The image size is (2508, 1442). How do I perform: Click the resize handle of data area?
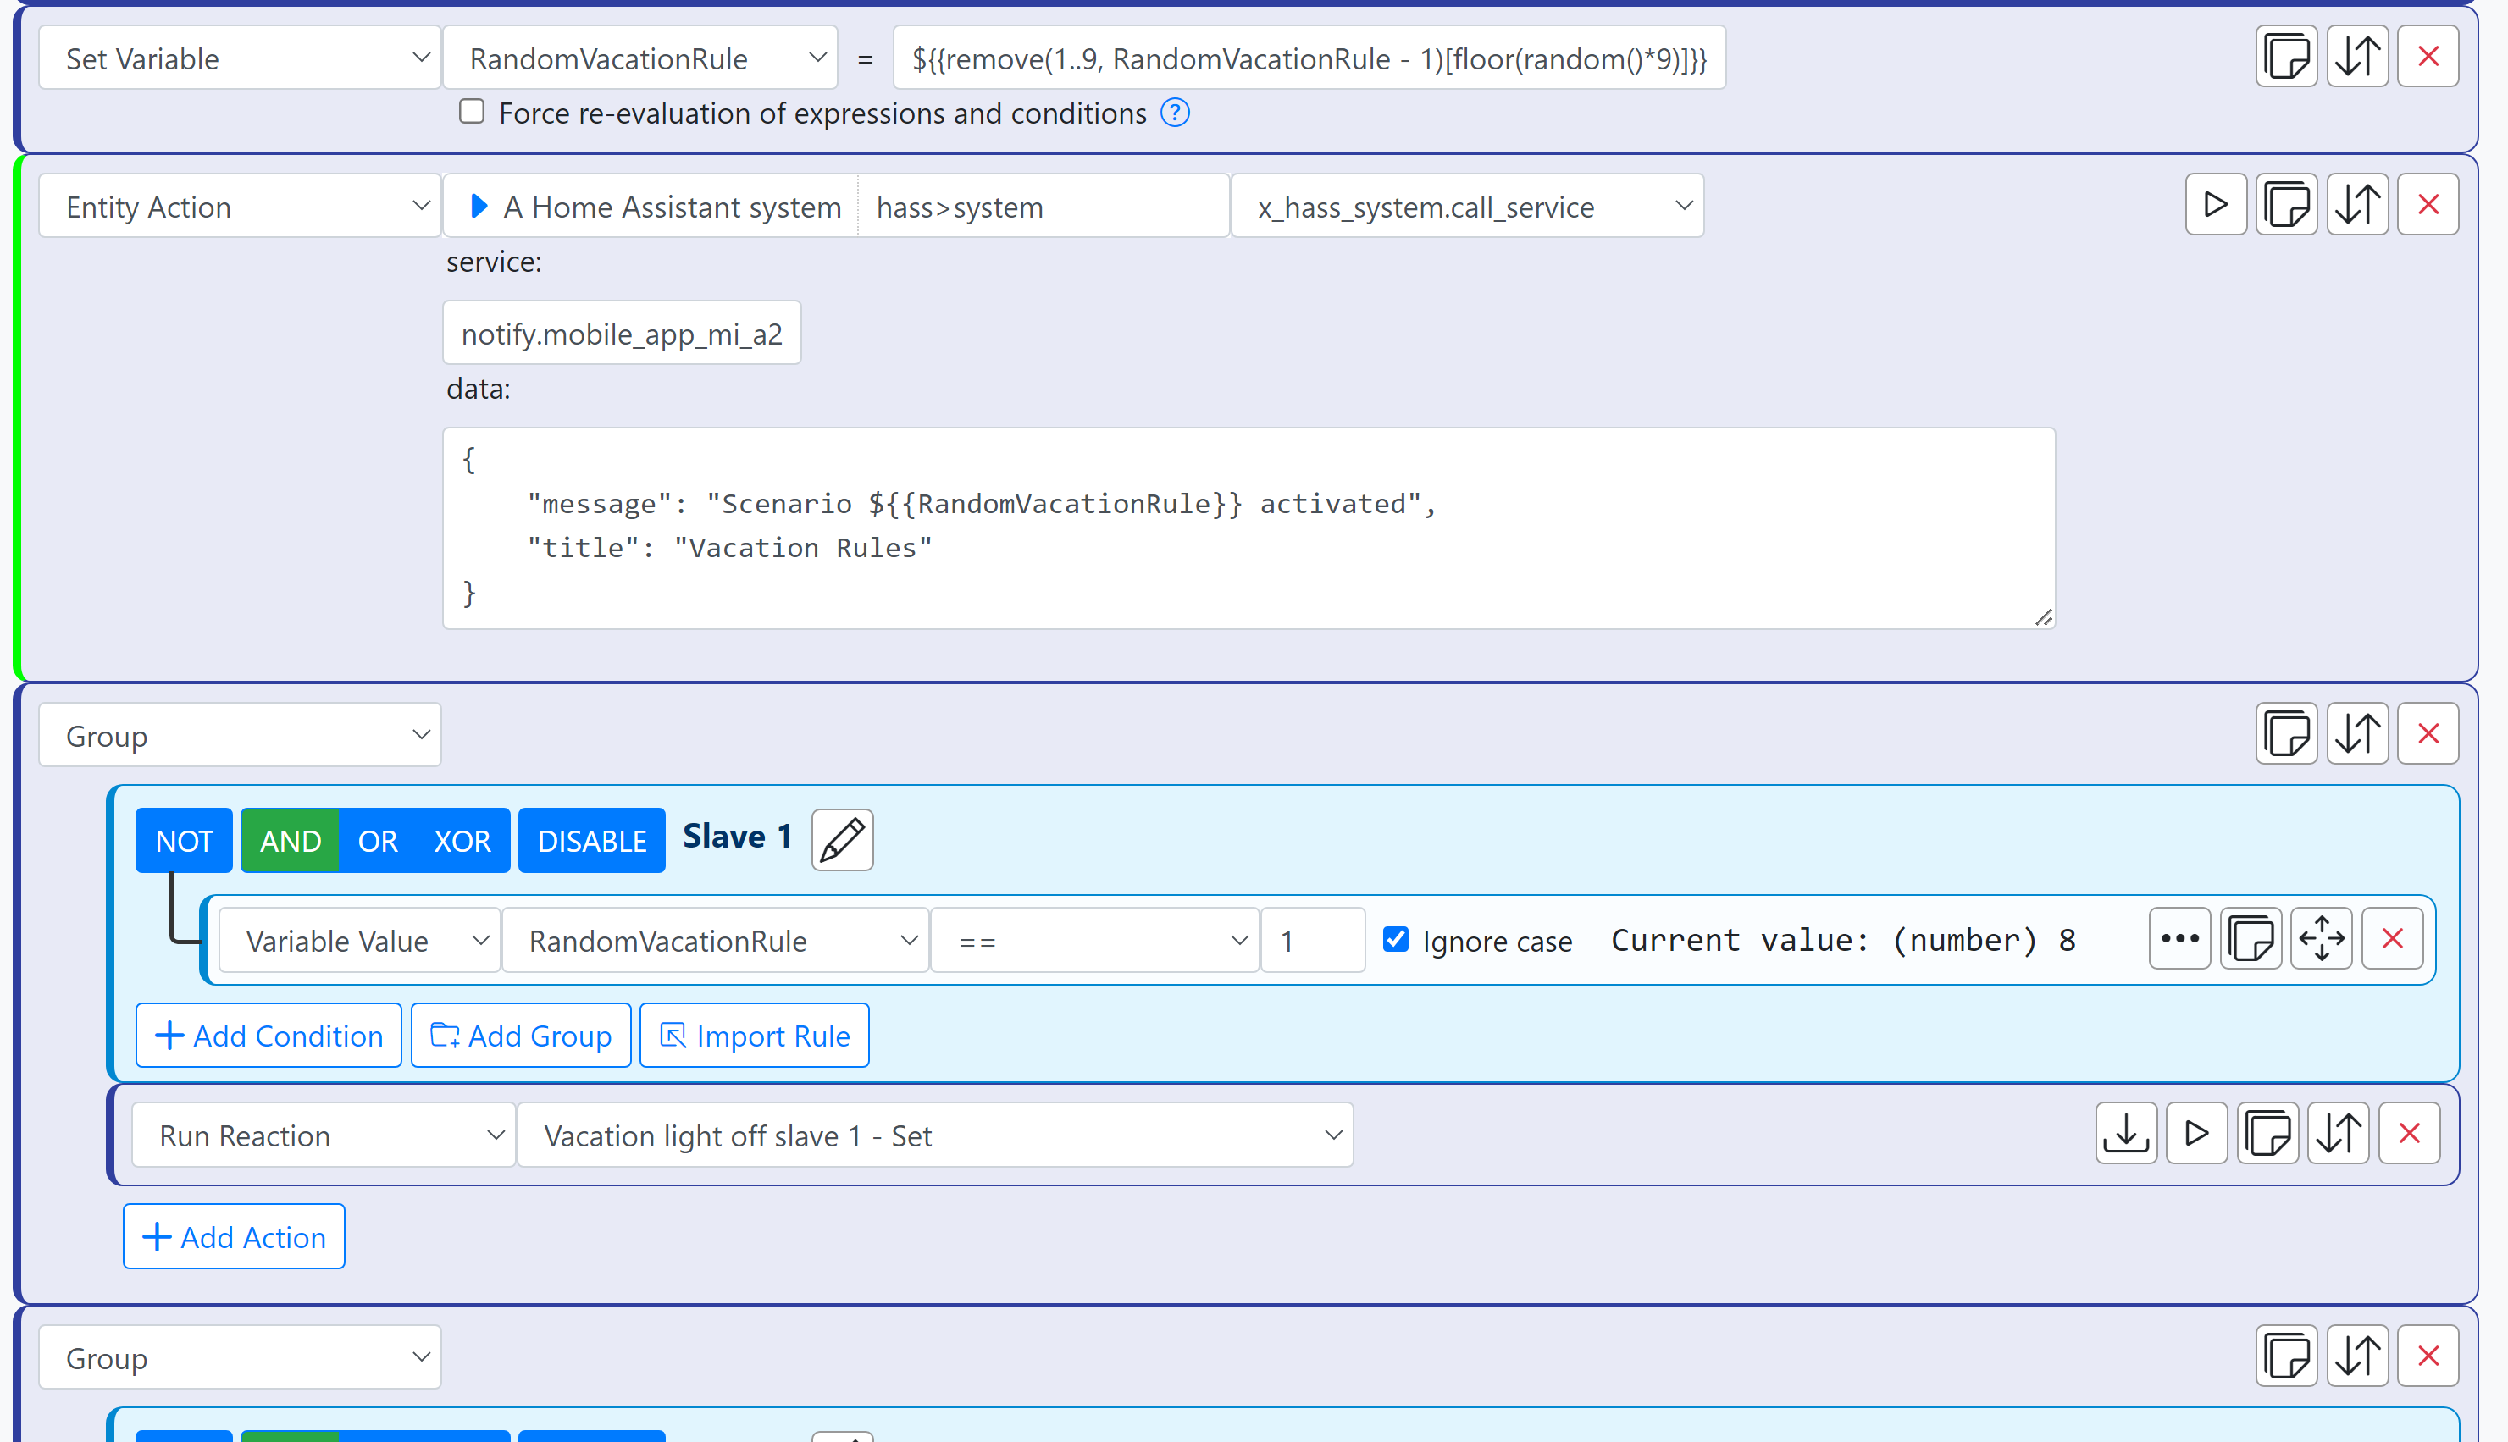(2044, 617)
